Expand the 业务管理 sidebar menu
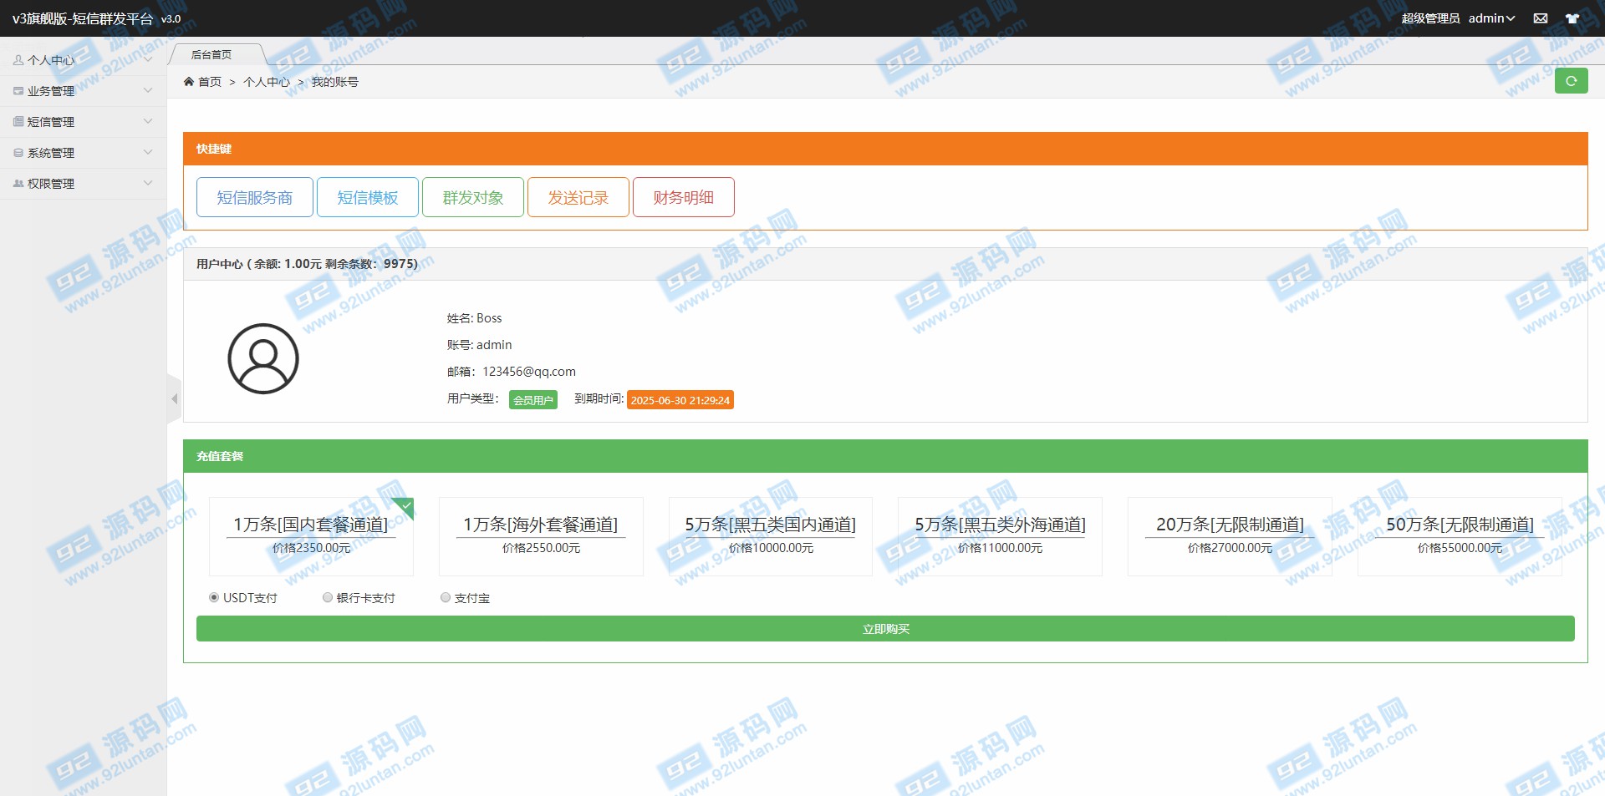The height and width of the screenshot is (796, 1605). pos(83,91)
